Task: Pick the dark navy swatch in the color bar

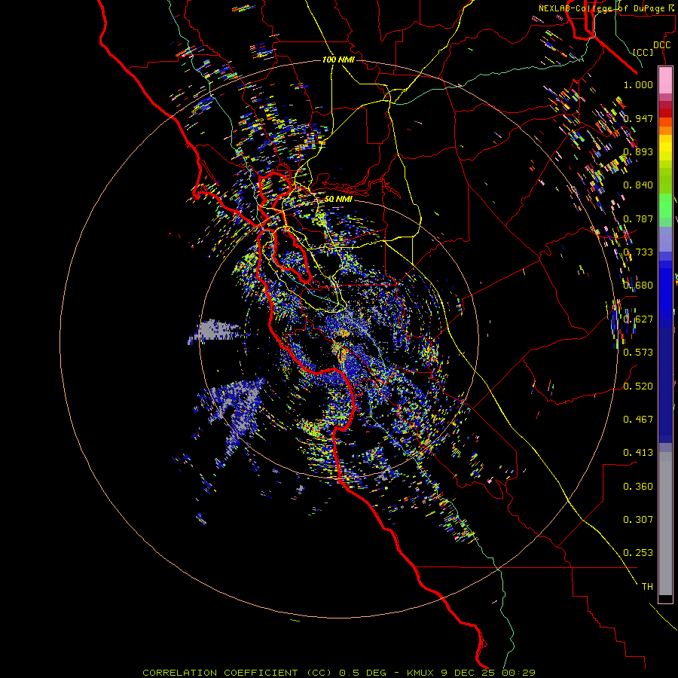Action: tap(665, 385)
